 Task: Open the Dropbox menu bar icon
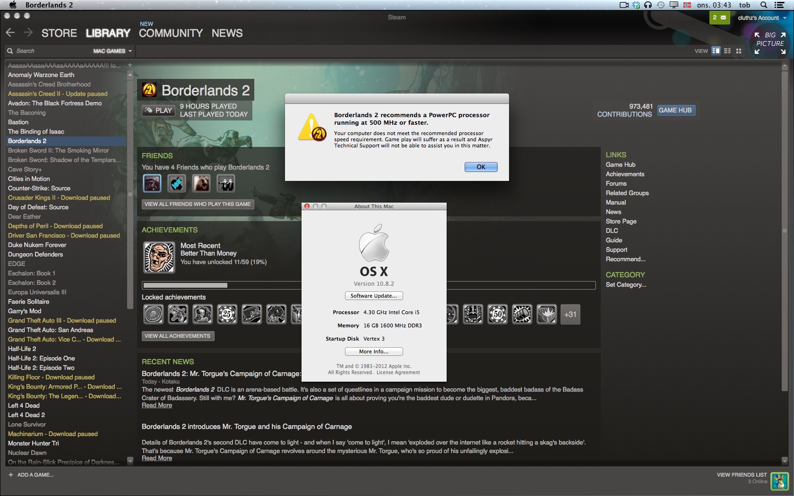pyautogui.click(x=636, y=5)
